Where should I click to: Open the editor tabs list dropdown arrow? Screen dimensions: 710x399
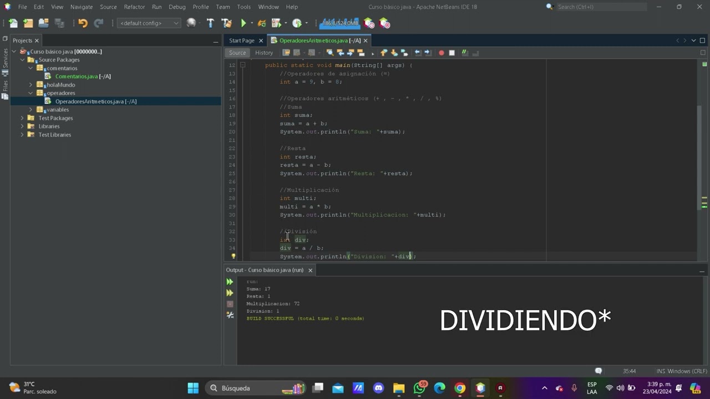point(693,40)
